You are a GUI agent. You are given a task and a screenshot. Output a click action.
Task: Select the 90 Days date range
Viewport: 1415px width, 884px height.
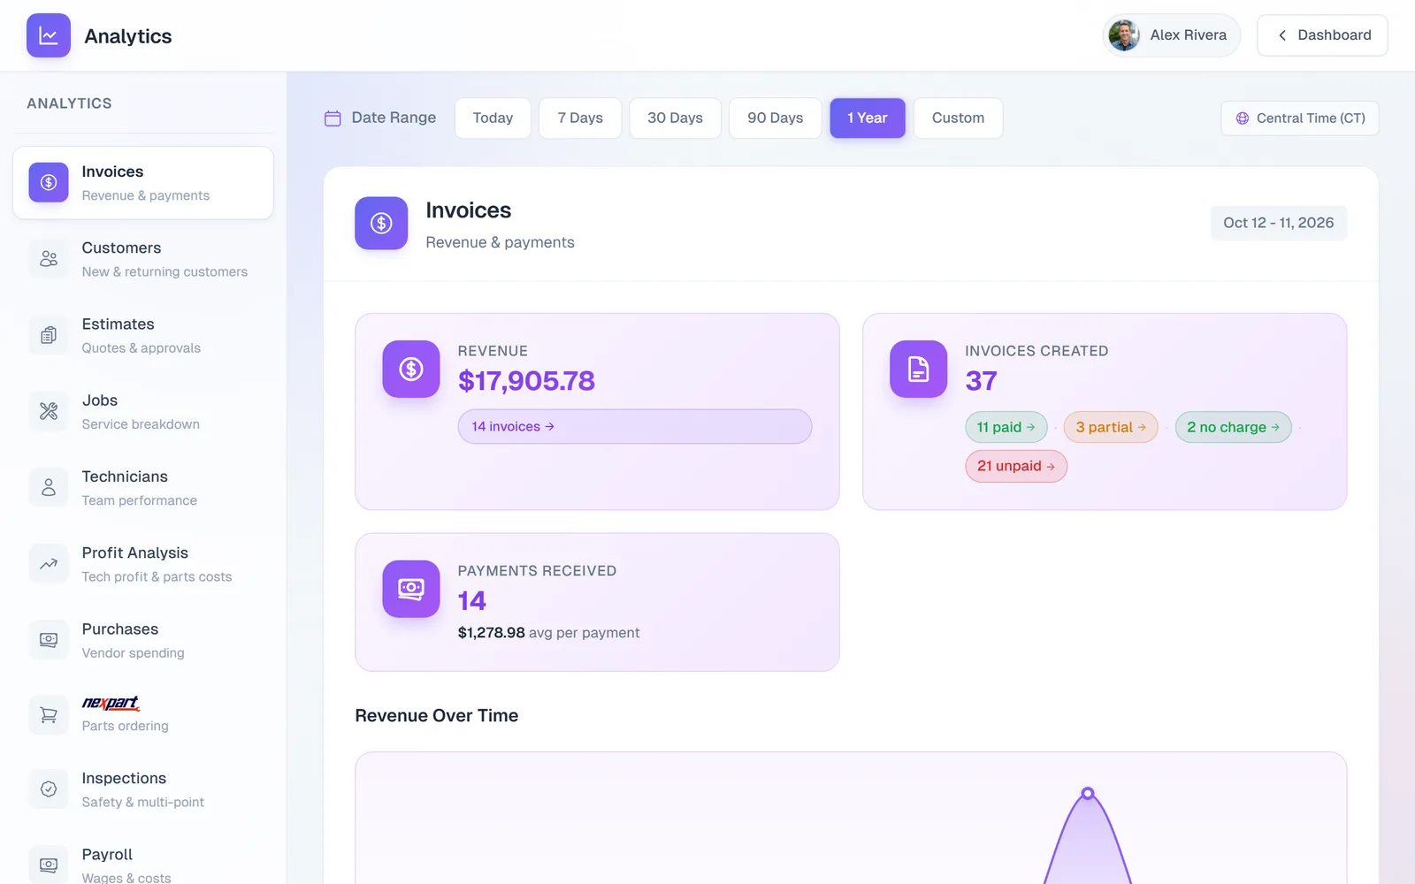776,118
